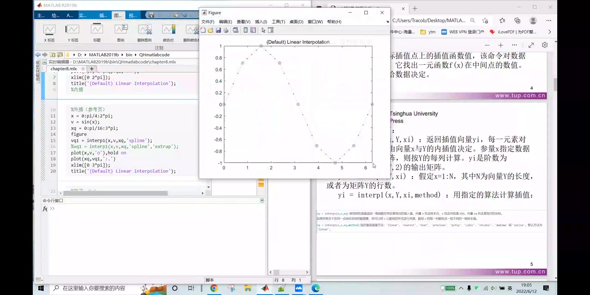
Task: Open MATLAB from the Windows taskbar
Action: 265,288
